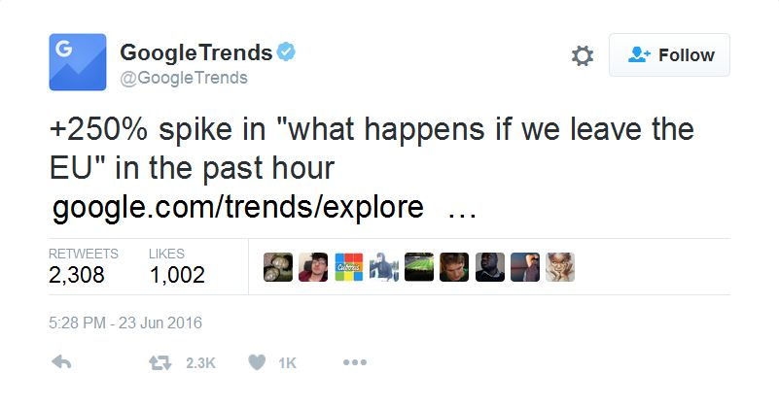The height and width of the screenshot is (408, 779).
Task: Click the last liker avatar thumbnail
Action: tap(560, 267)
